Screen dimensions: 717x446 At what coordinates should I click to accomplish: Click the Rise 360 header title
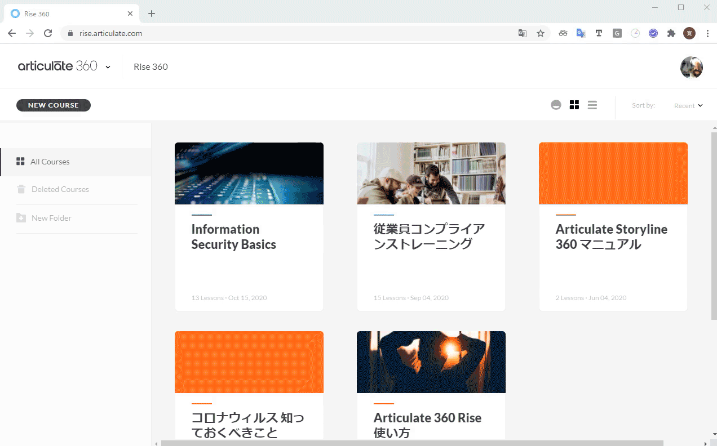point(151,66)
